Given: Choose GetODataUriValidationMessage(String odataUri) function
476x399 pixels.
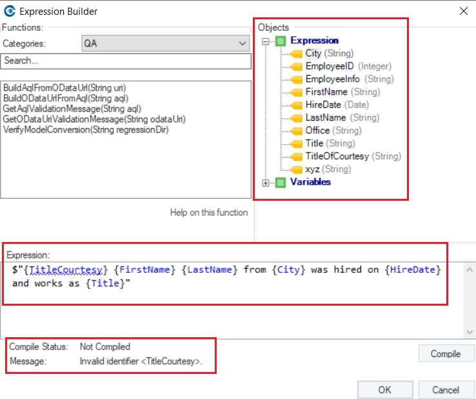Looking at the screenshot, I should point(94,119).
